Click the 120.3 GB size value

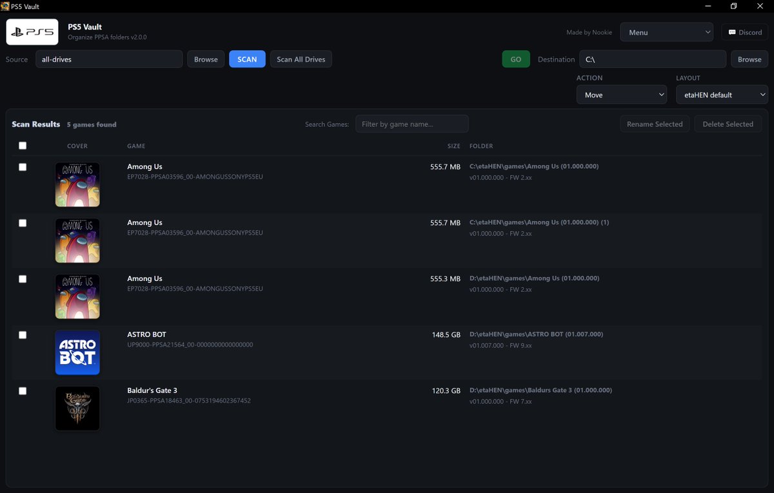[x=446, y=391]
